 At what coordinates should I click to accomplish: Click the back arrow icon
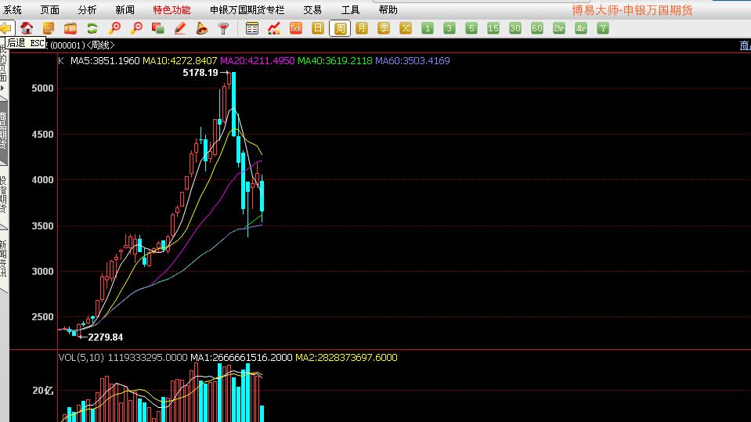(5, 28)
